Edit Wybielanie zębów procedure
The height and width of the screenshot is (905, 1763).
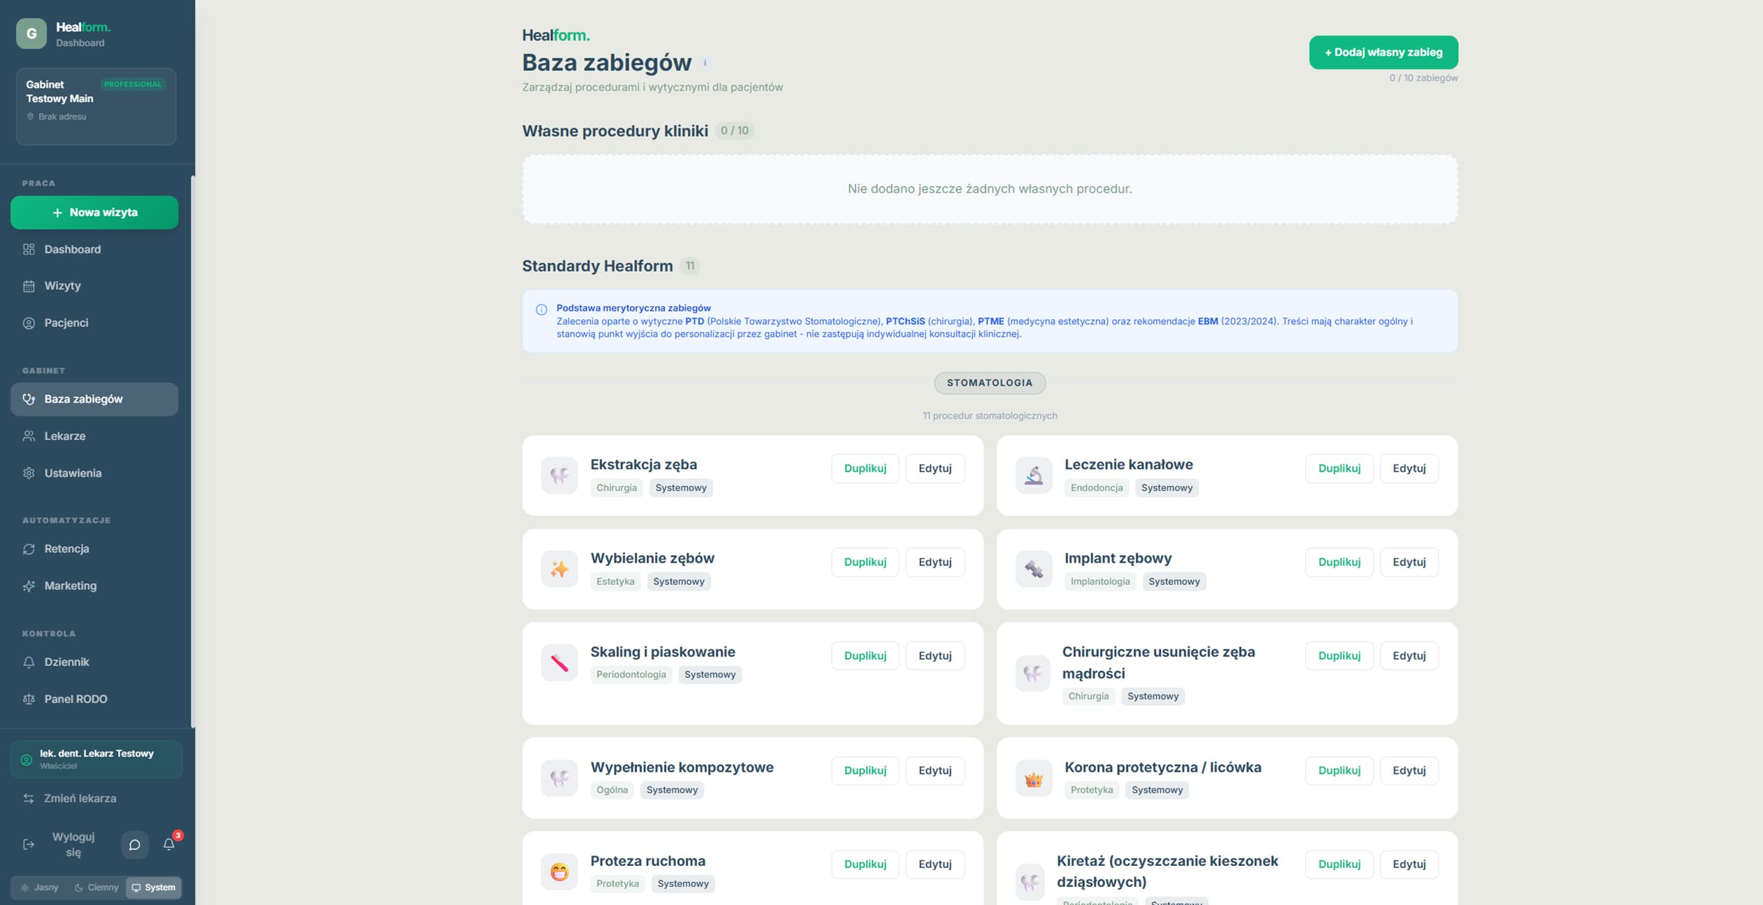click(935, 562)
